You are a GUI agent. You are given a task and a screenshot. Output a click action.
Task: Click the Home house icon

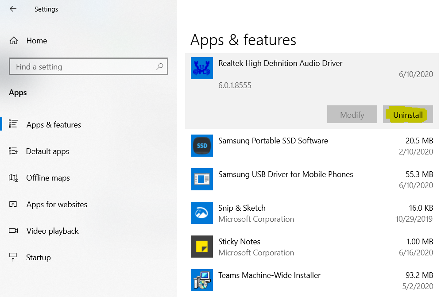coord(14,41)
